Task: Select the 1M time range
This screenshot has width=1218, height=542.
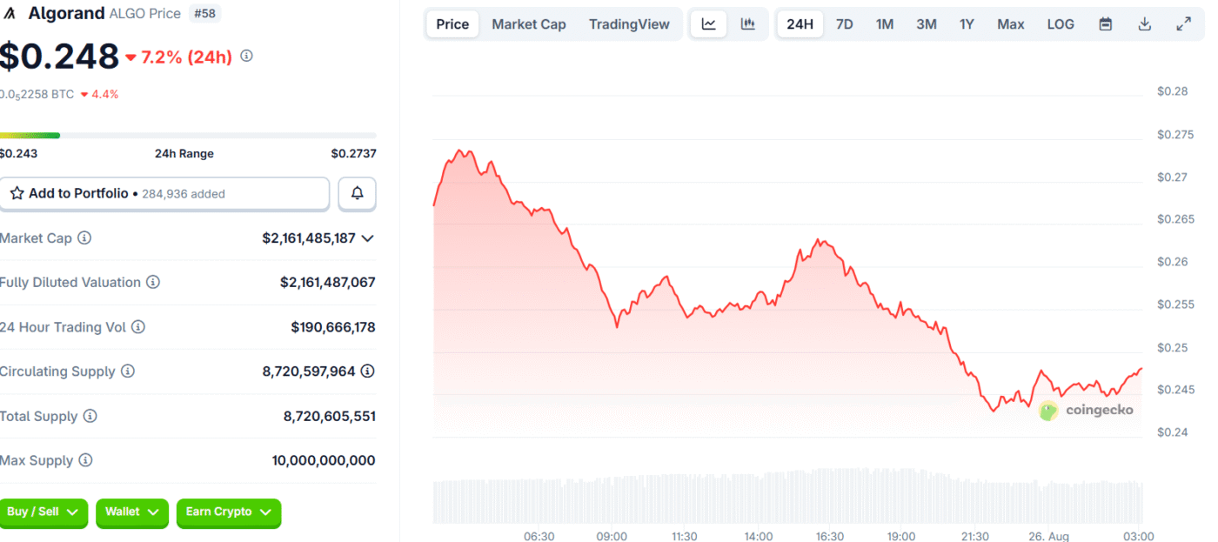Action: 885,24
